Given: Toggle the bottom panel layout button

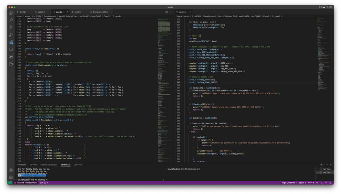Looking at the screenshot, I should (x=324, y=7).
